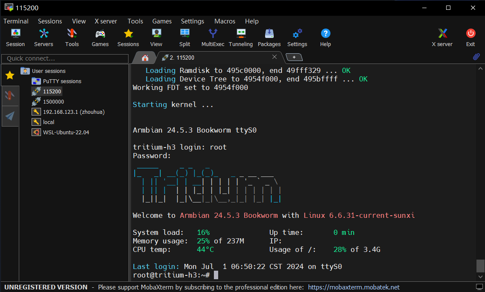The width and height of the screenshot is (485, 292).
Task: Go to the Home tab icon
Action: pyautogui.click(x=145, y=58)
